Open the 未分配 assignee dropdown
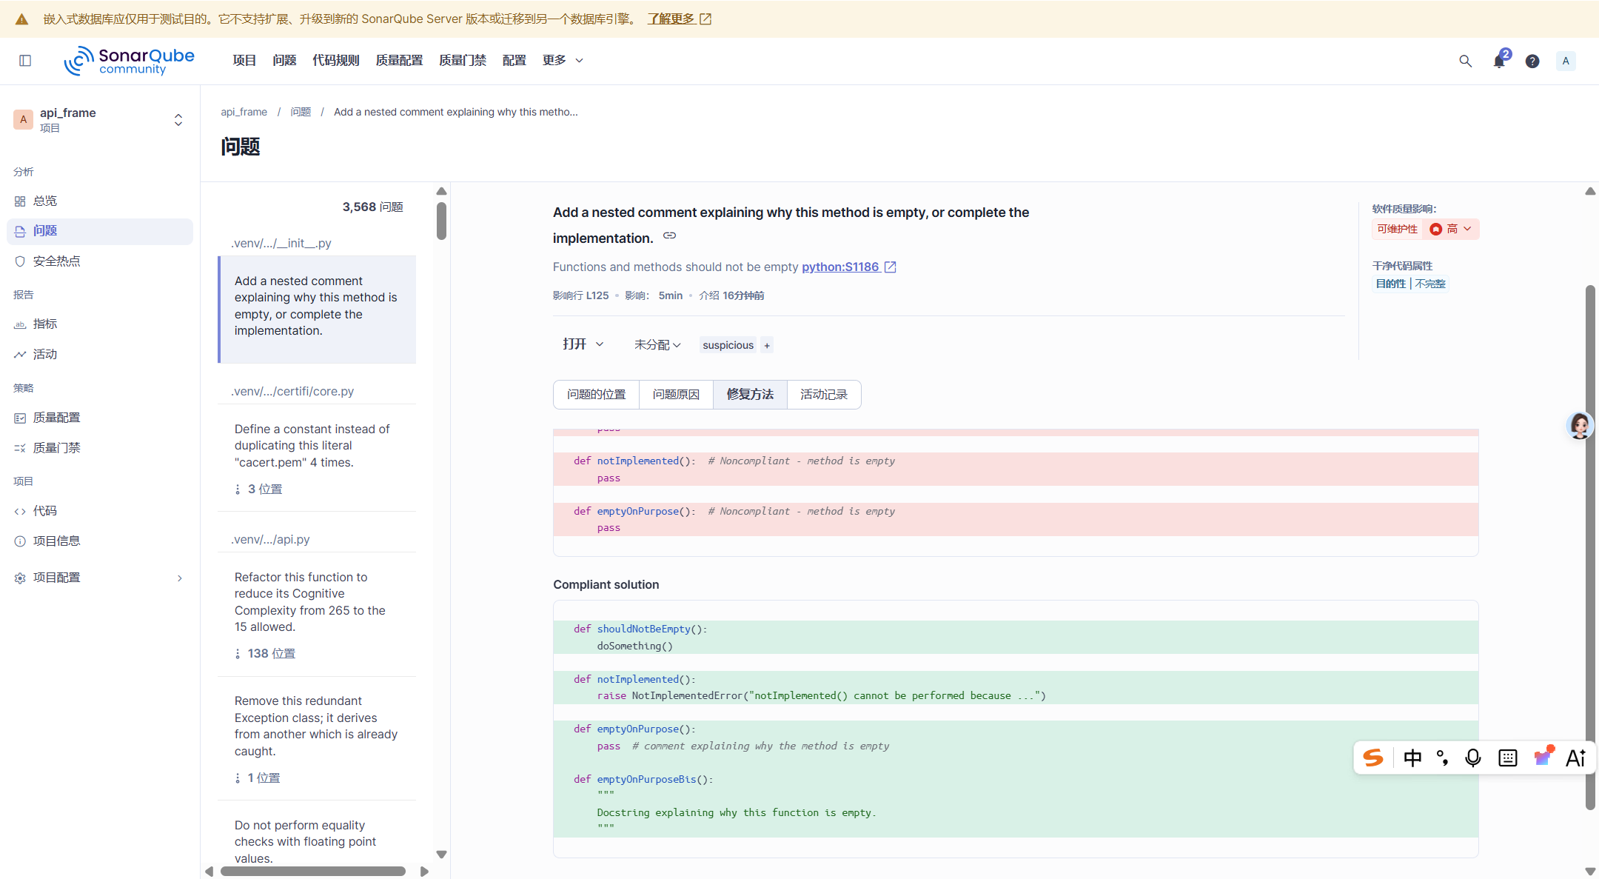Viewport: 1599px width, 879px height. point(657,345)
